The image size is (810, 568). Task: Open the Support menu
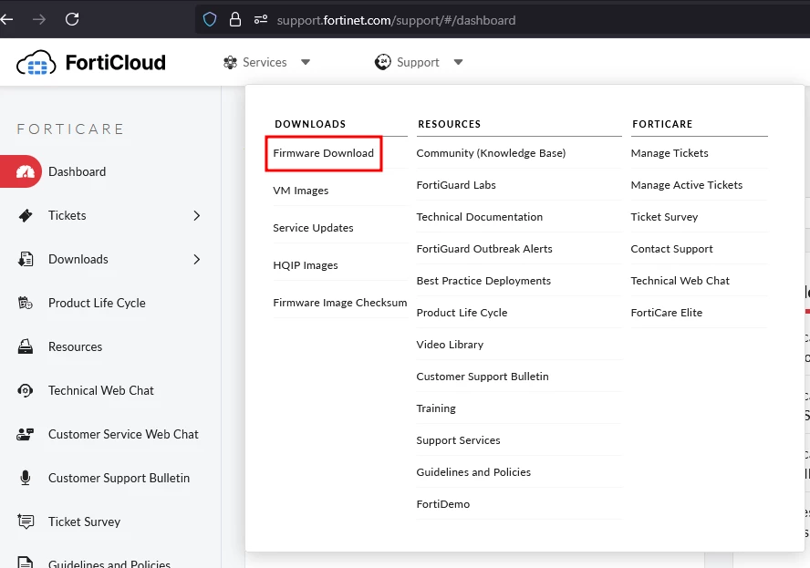pos(419,63)
